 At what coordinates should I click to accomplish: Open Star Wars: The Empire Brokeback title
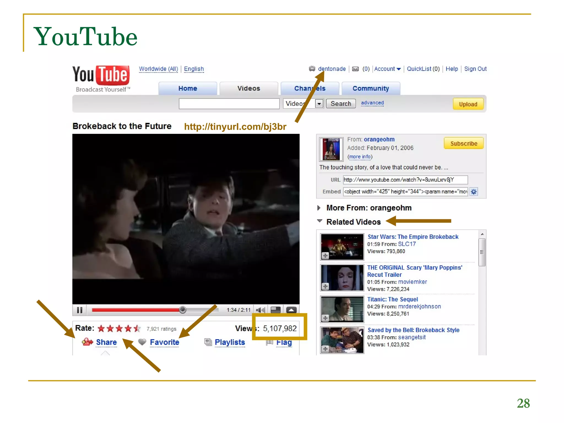[x=413, y=237]
